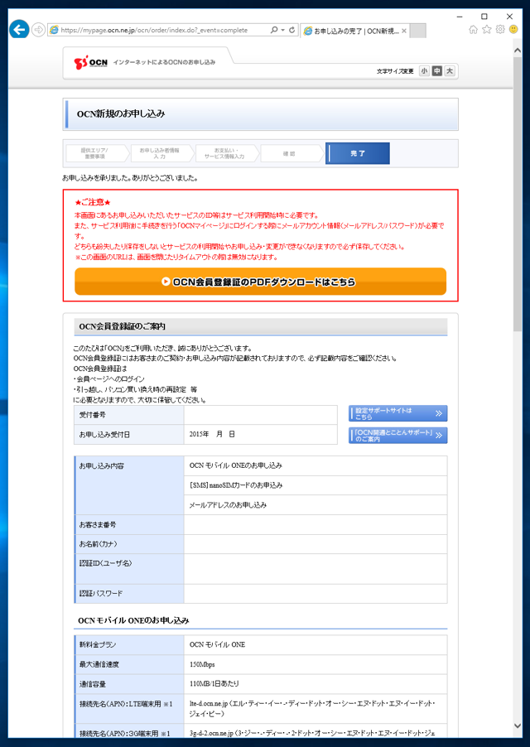
Task: Click the vertical scrollbar thumb
Action: 518,194
